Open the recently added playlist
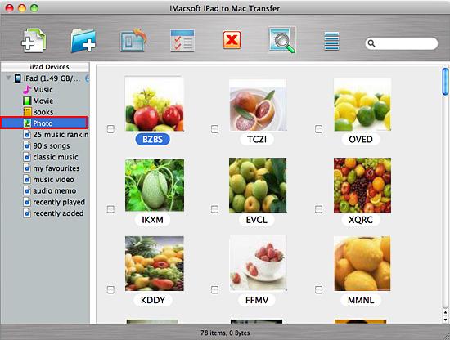This screenshot has width=450, height=340. point(58,213)
